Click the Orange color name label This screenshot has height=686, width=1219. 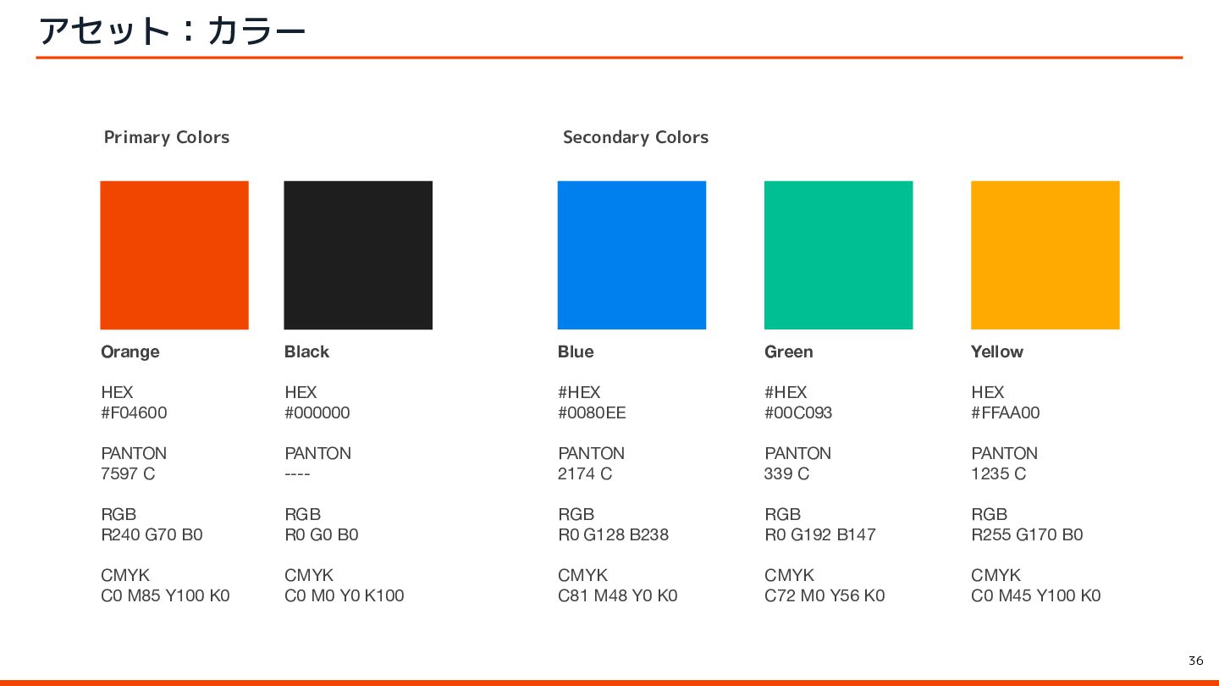130,351
